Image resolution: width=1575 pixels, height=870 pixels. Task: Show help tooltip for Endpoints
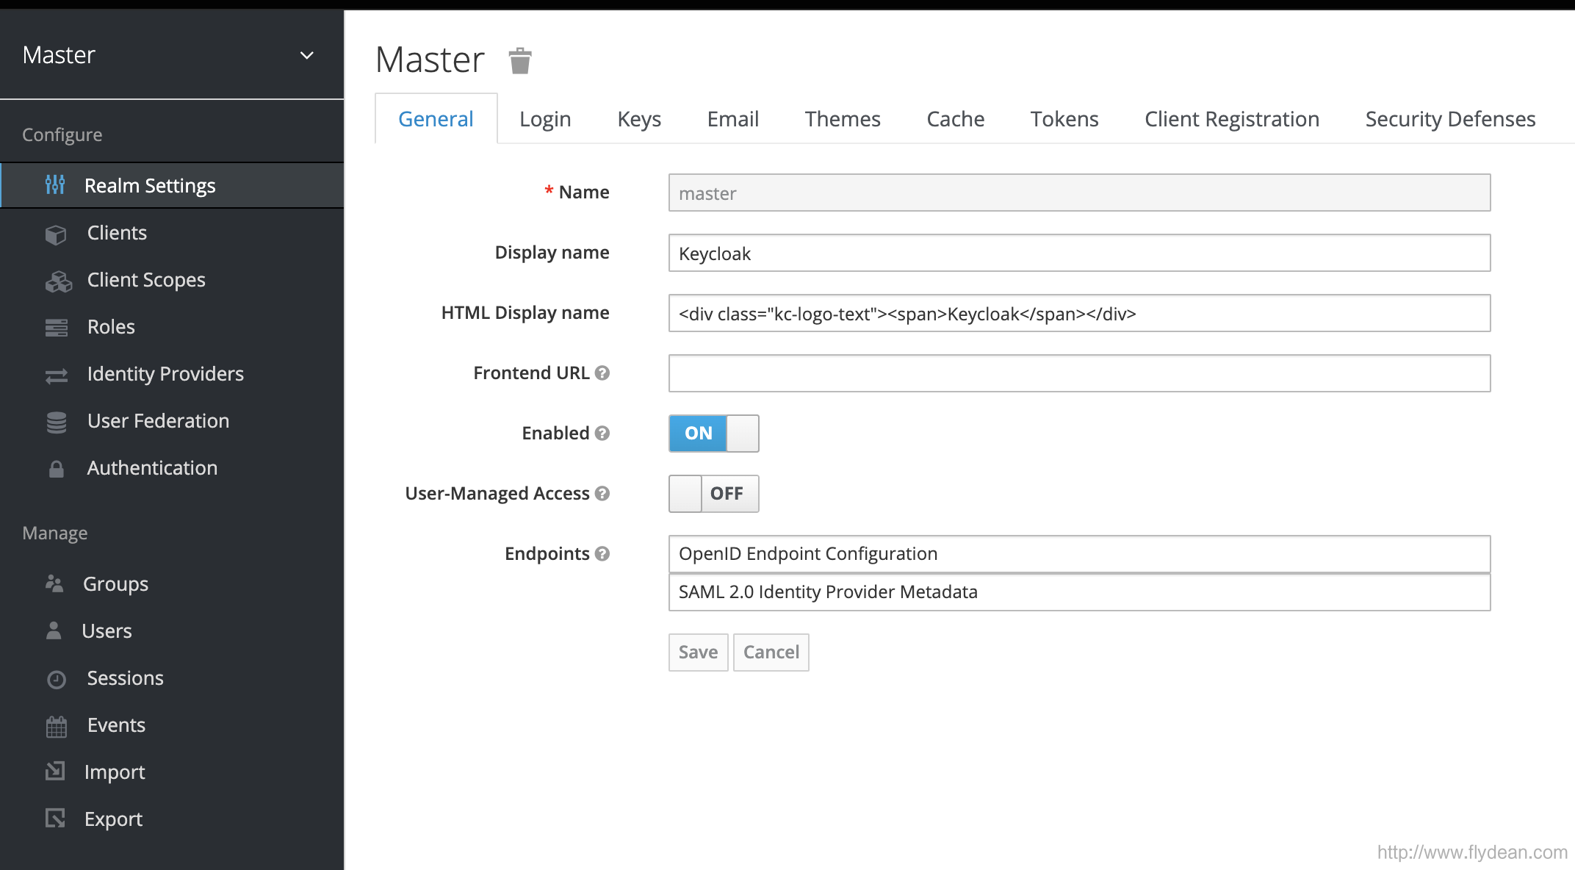pyautogui.click(x=602, y=554)
